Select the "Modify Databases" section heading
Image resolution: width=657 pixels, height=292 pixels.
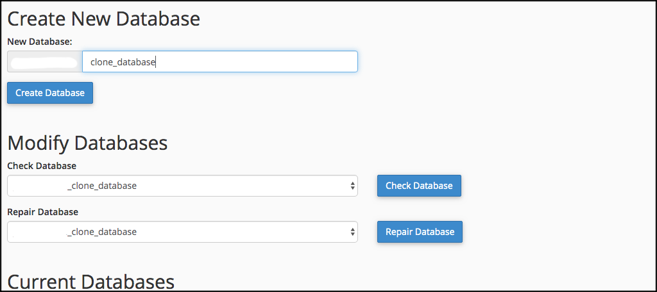coord(87,142)
